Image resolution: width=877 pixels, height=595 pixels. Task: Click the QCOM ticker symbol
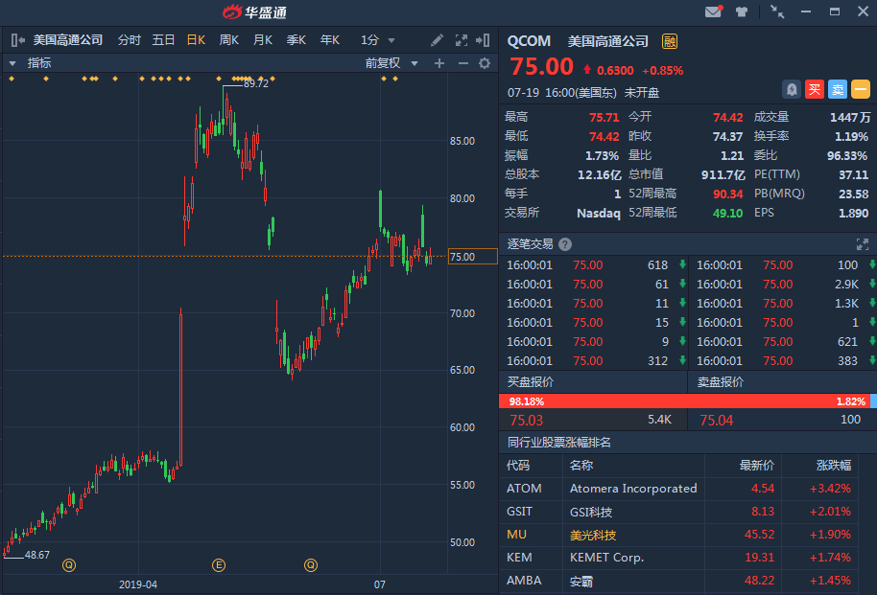click(x=529, y=41)
